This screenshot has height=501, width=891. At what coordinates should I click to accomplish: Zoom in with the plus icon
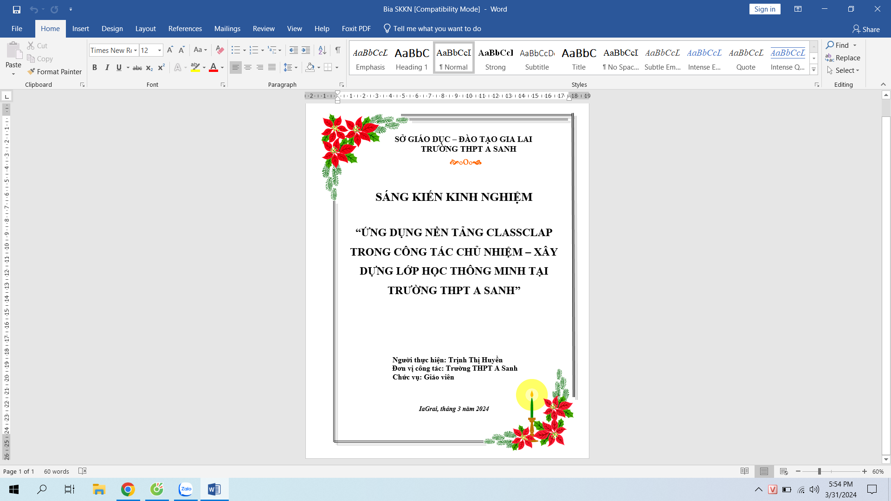click(865, 471)
